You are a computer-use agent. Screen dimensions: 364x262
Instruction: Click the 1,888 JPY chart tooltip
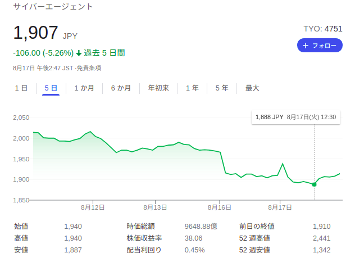pyautogui.click(x=295, y=117)
